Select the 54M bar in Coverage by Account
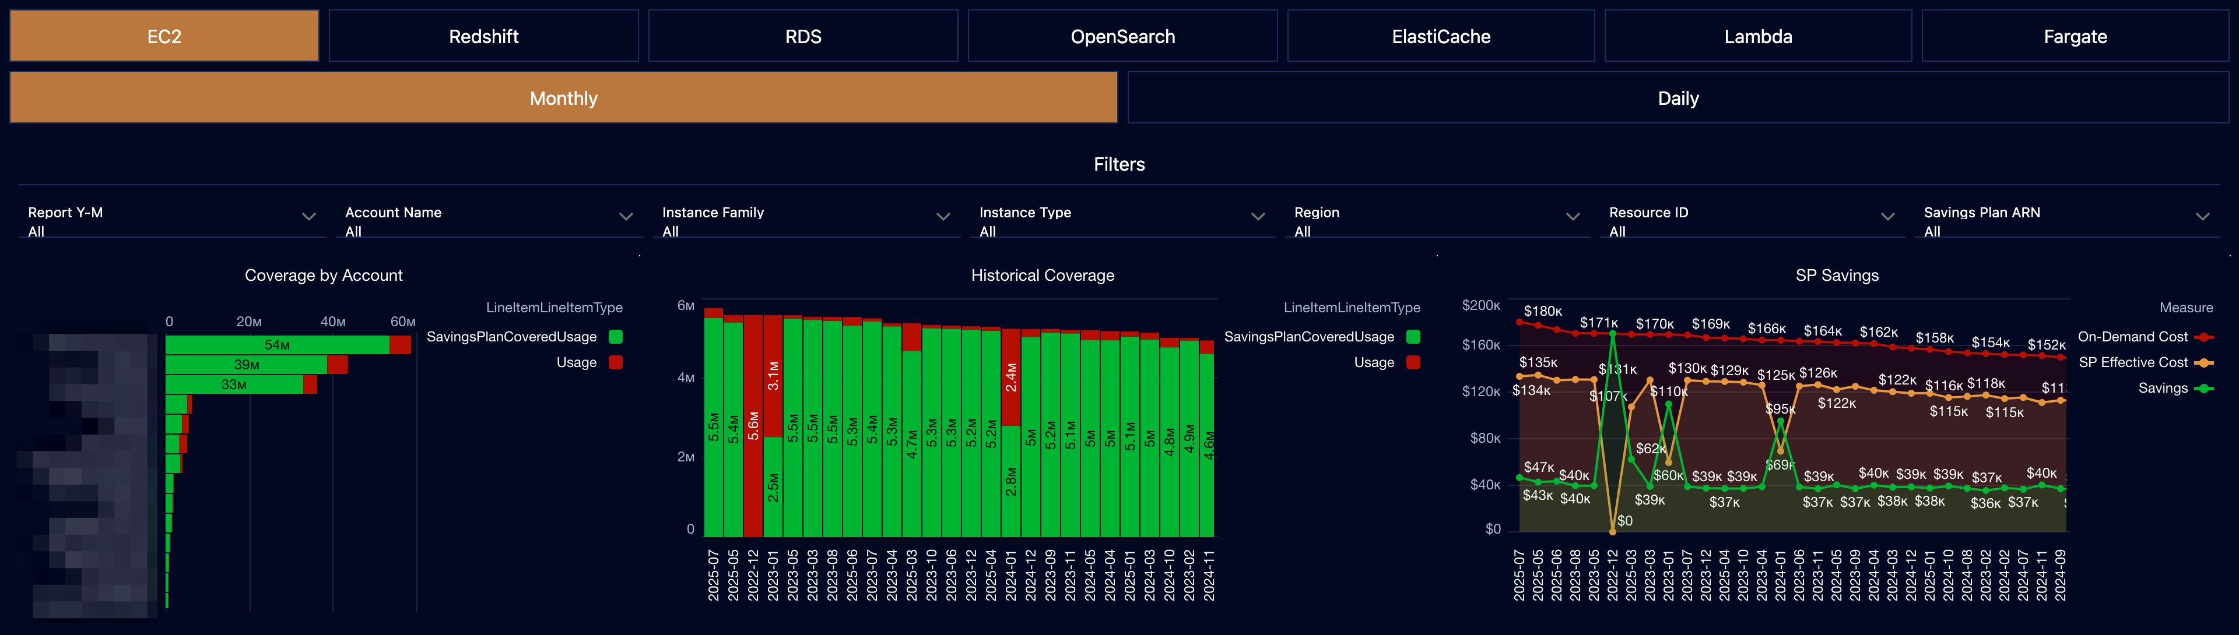The height and width of the screenshot is (635, 2239). (x=278, y=345)
